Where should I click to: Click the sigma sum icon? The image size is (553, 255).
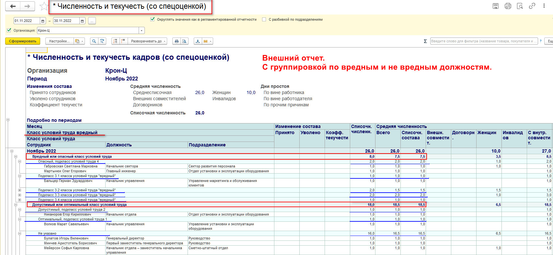[425, 41]
